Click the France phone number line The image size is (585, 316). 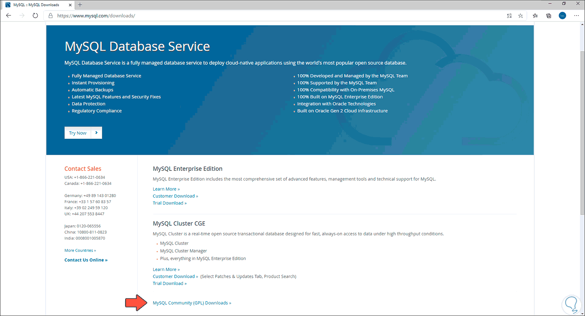pos(88,202)
